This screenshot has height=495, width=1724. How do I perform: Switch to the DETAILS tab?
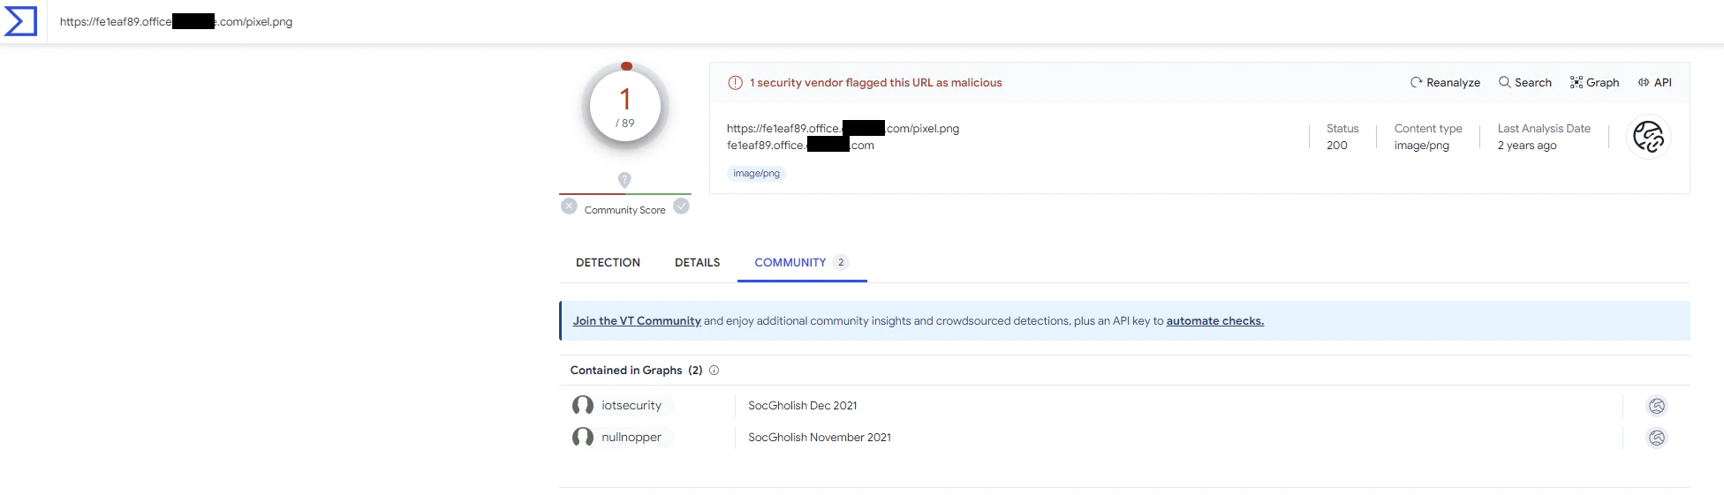pos(697,263)
